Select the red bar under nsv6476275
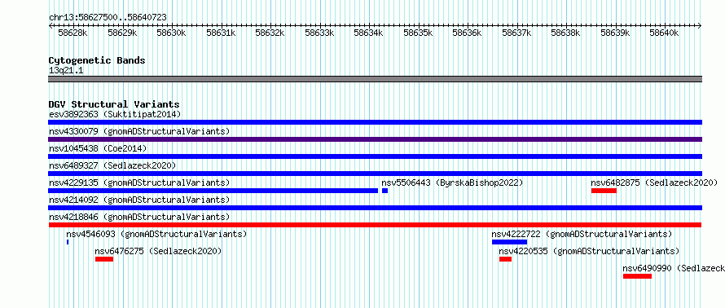Viewport: 725px width, 308px height. click(x=104, y=259)
